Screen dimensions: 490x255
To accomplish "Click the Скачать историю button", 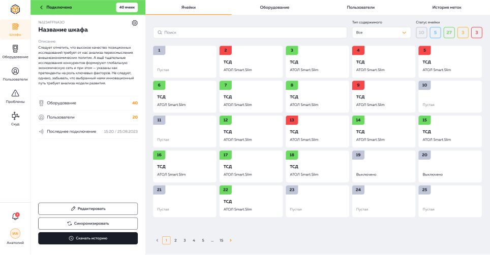I will [88, 238].
